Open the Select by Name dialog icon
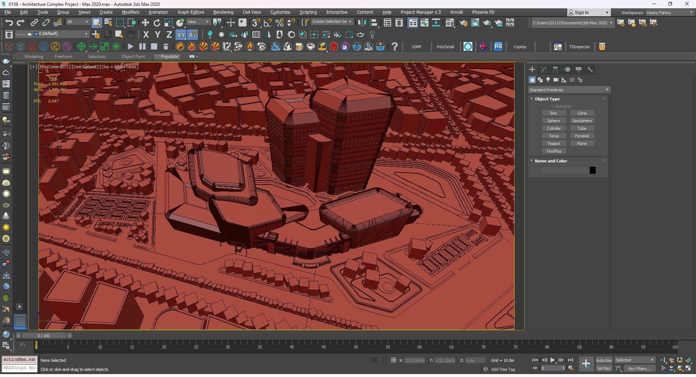 tap(108, 23)
